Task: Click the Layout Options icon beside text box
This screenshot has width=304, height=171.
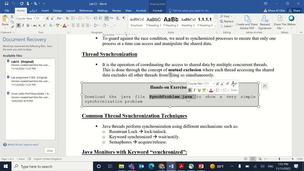Action: 265,86
